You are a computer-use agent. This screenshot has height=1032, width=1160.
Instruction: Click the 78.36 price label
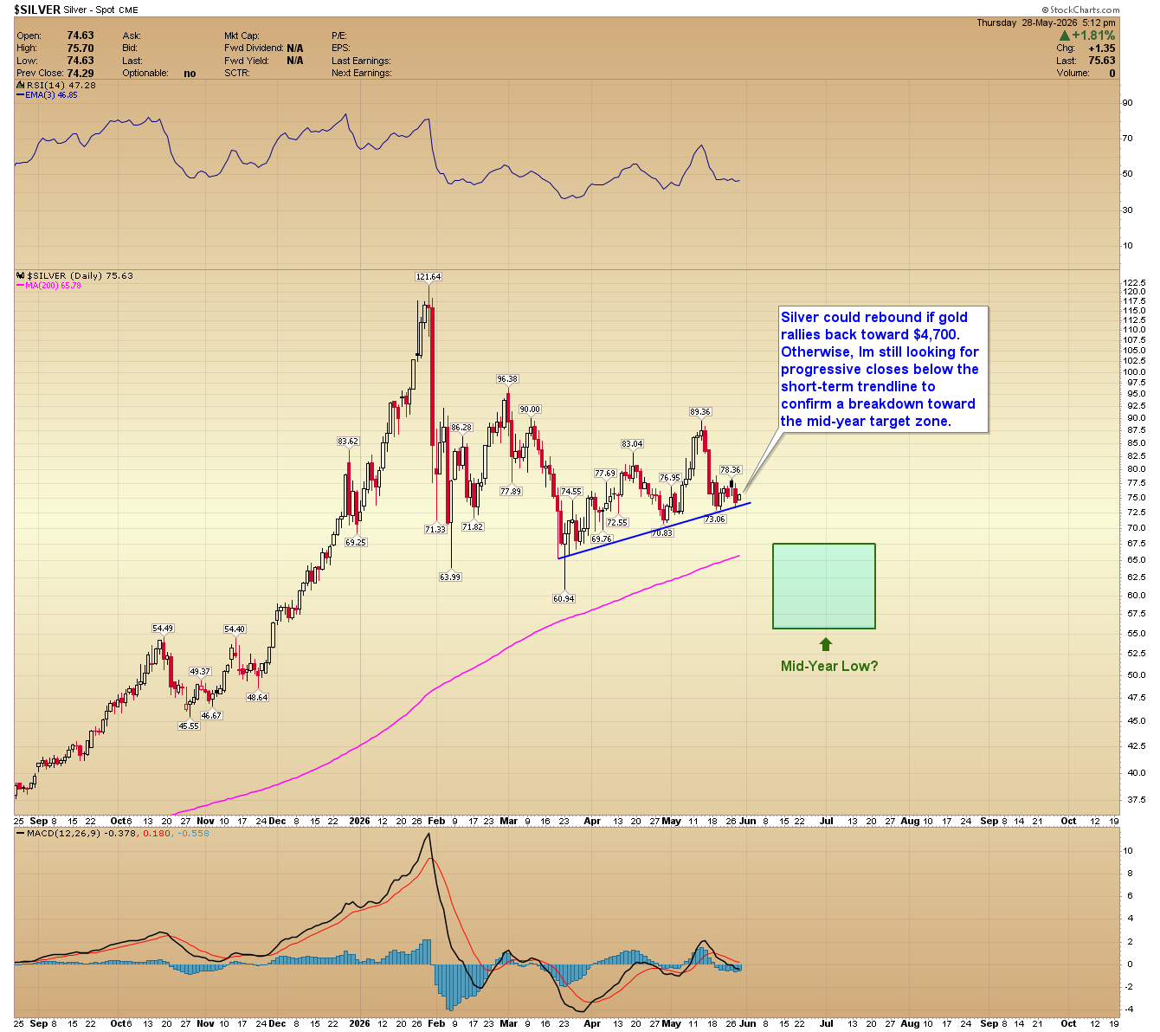point(731,470)
